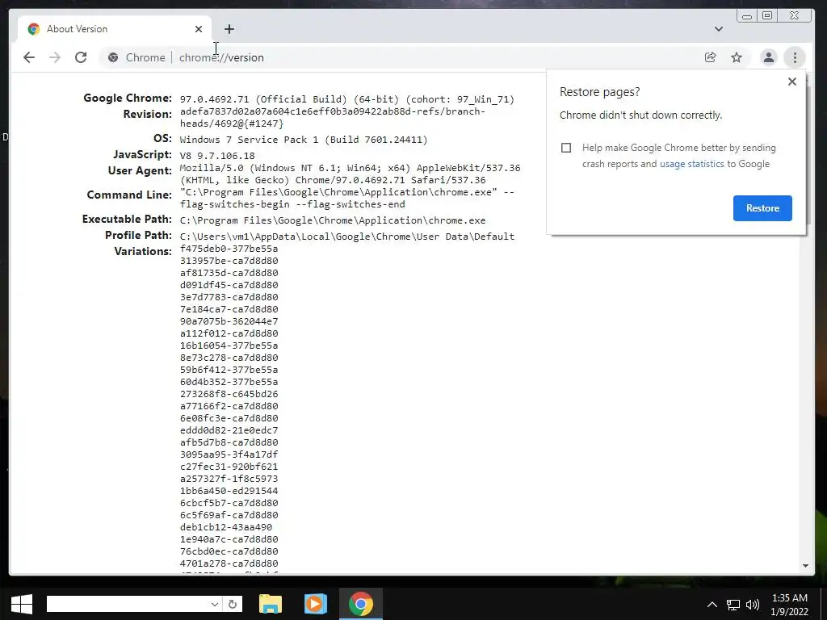Click the blue Restore button

click(x=762, y=208)
